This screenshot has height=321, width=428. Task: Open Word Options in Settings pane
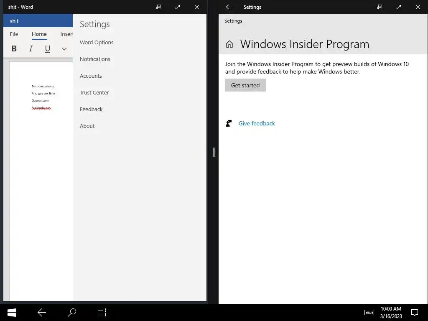[97, 42]
